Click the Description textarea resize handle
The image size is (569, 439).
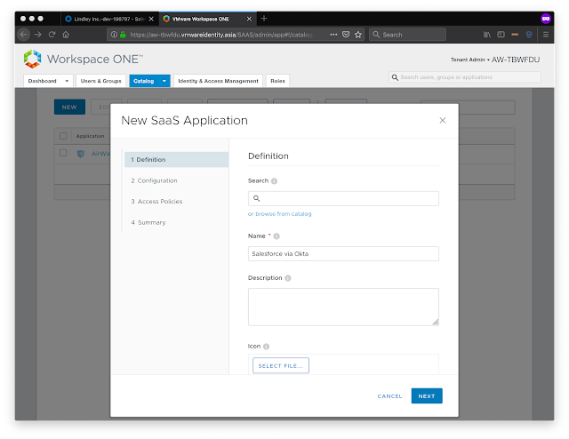point(436,323)
